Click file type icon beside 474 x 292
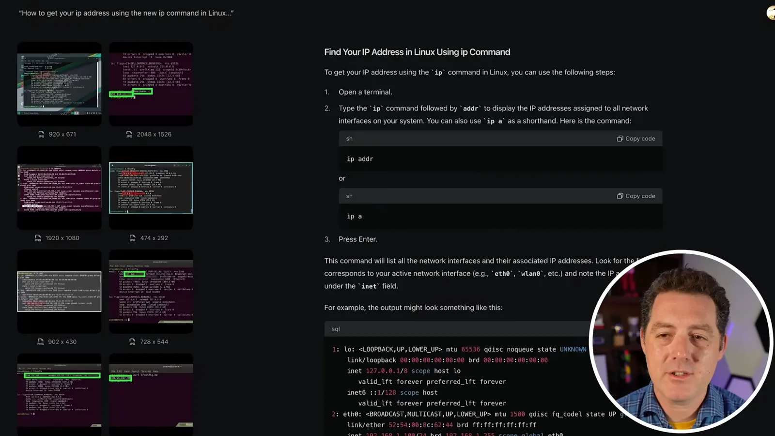 132,238
